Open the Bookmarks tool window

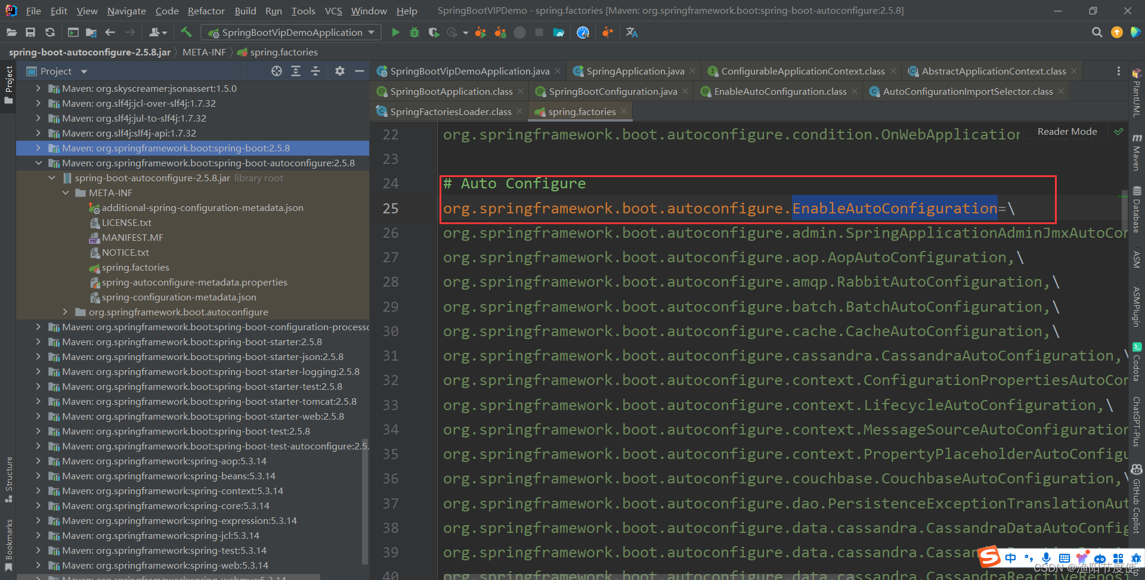(8, 545)
